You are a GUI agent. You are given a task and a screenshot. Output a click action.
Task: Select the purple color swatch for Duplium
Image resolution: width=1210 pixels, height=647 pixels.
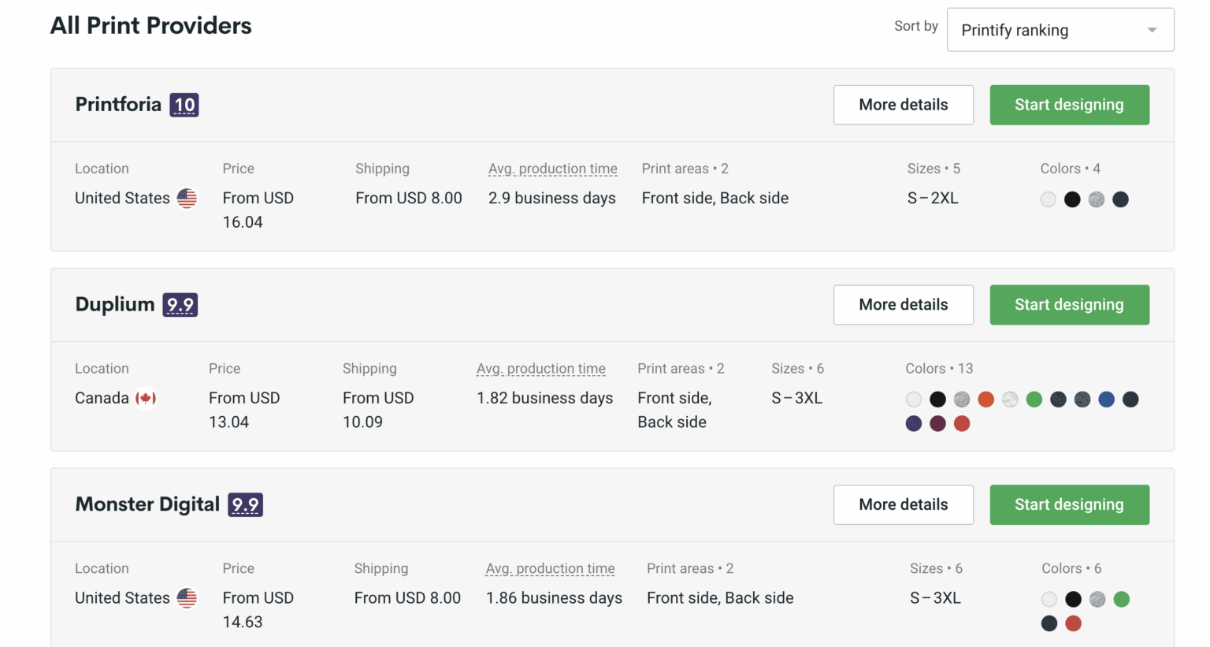(x=914, y=424)
